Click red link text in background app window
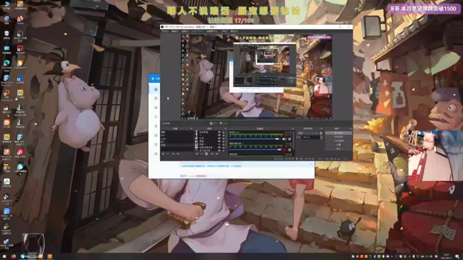 pos(201,176)
